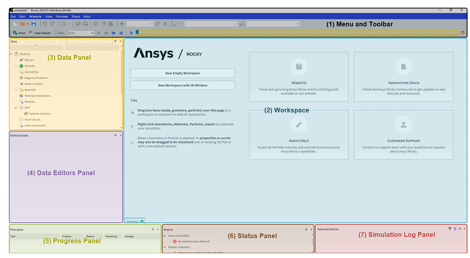Screen dimensions: 470x258
Task: Select Motion Frames tree item
Action: (34, 84)
